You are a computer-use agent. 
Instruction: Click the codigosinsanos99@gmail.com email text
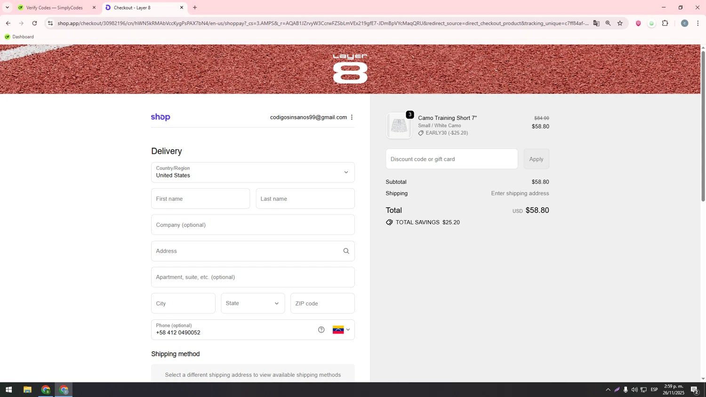pos(308,118)
